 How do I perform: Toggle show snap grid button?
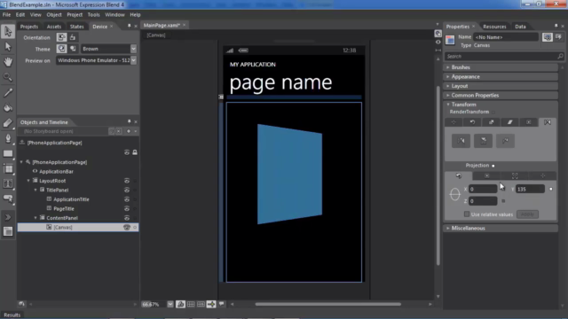tap(191, 304)
